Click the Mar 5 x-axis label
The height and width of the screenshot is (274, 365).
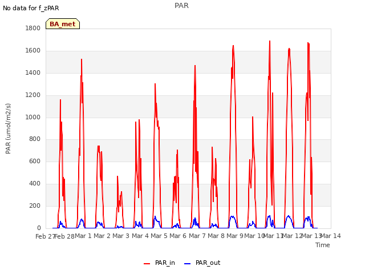pos(159,236)
